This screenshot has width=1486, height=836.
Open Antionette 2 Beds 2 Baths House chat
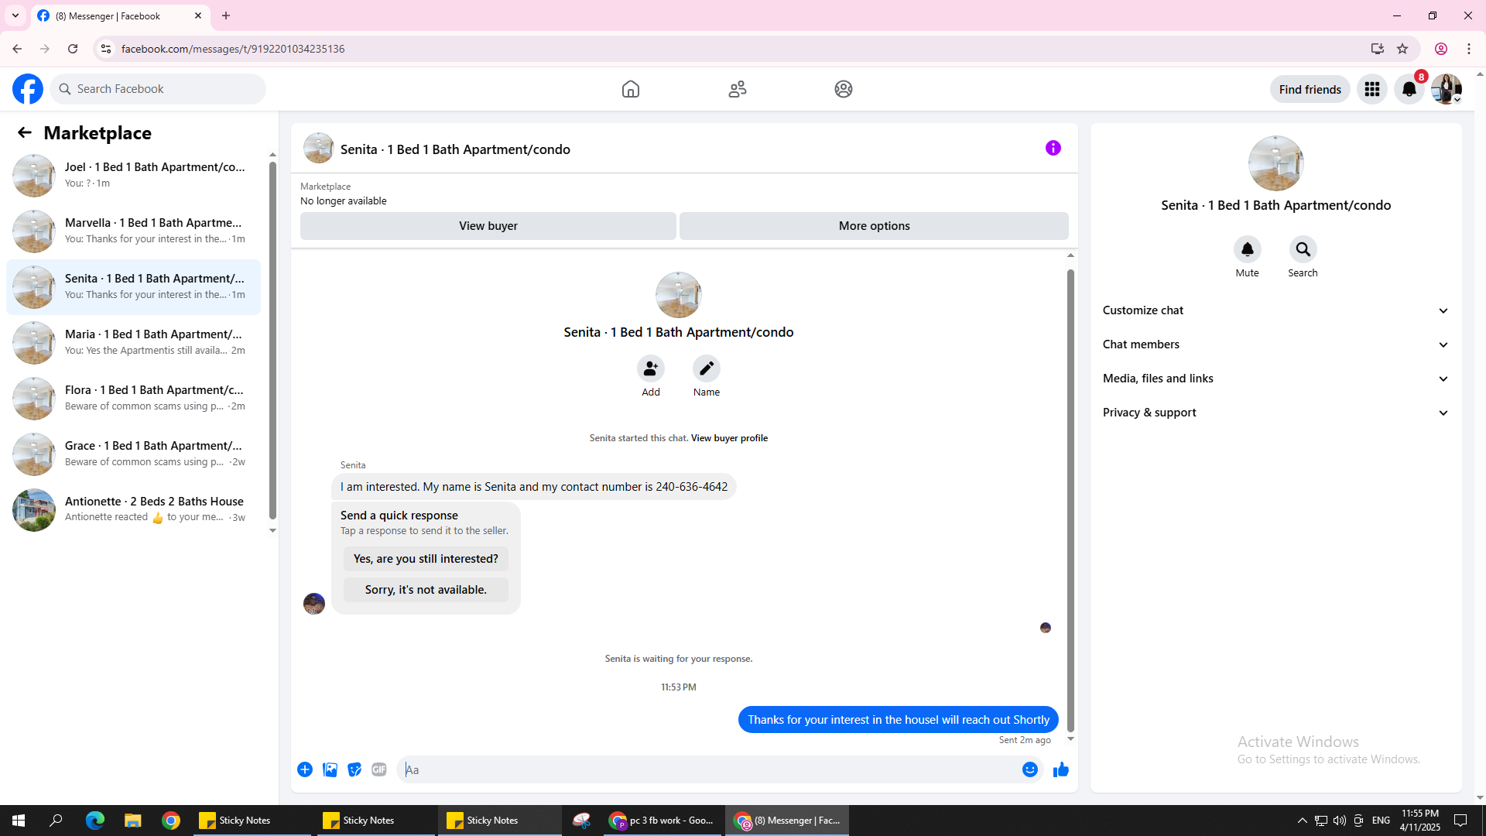(133, 510)
